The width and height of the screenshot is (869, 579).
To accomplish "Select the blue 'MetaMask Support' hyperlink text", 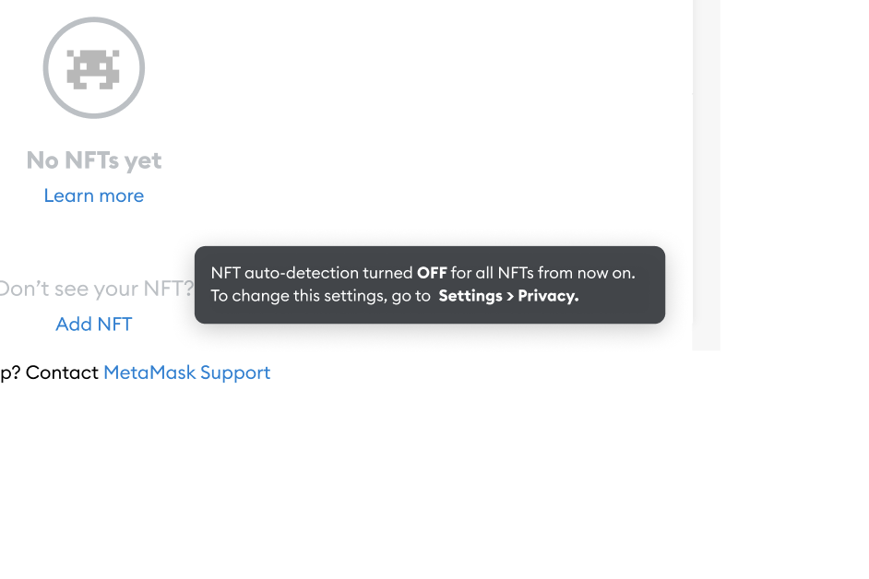I will tap(186, 372).
